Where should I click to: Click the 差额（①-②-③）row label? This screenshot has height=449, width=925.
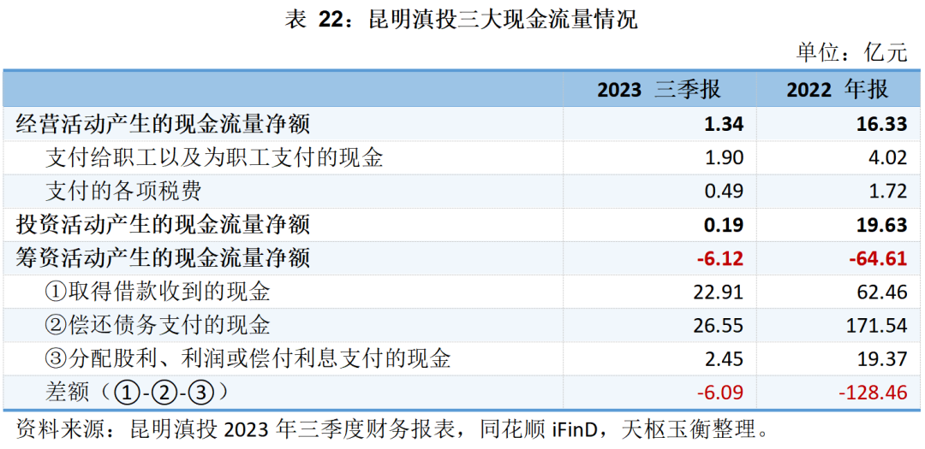point(137,393)
